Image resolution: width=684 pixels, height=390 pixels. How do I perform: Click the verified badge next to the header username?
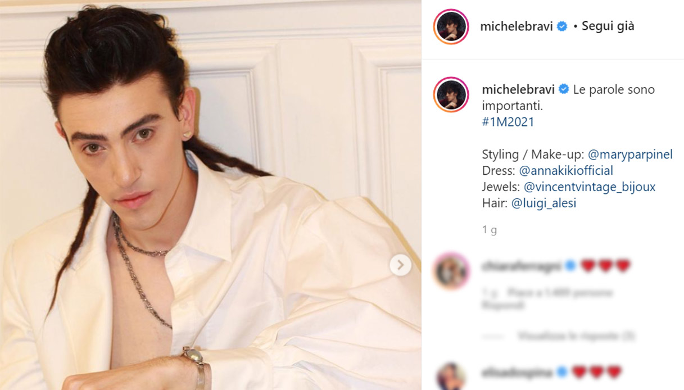(561, 26)
